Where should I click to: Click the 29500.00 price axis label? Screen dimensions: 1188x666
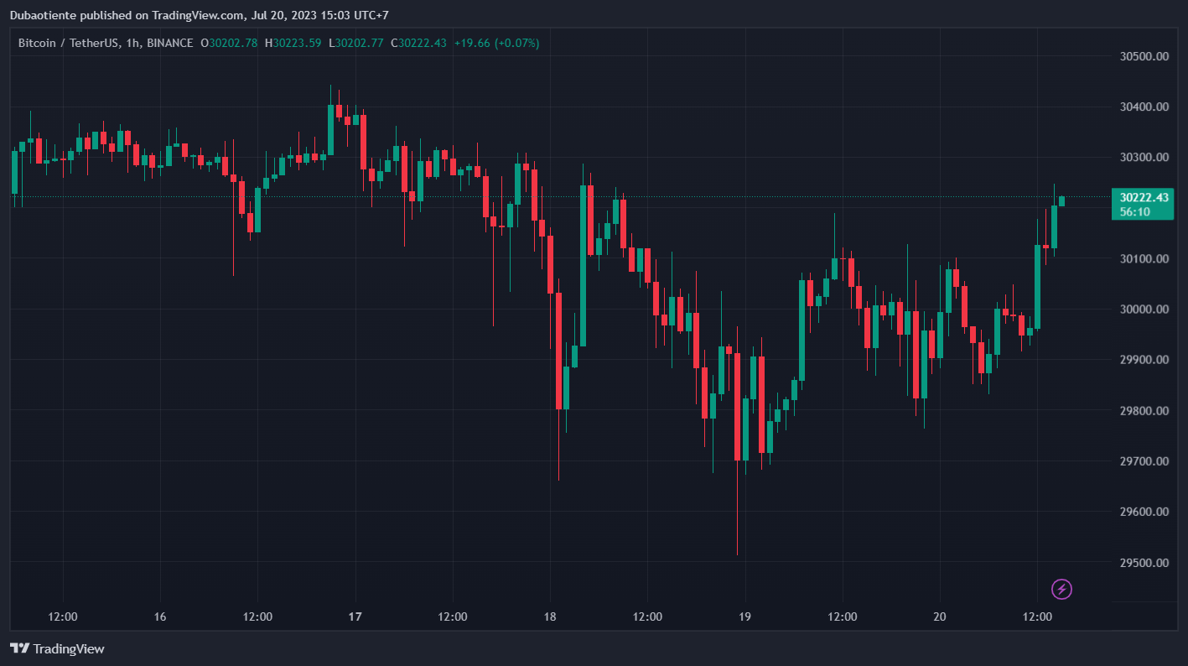coord(1144,563)
